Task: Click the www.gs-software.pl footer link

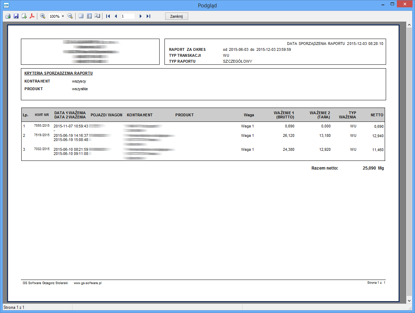Action: pyautogui.click(x=87, y=283)
